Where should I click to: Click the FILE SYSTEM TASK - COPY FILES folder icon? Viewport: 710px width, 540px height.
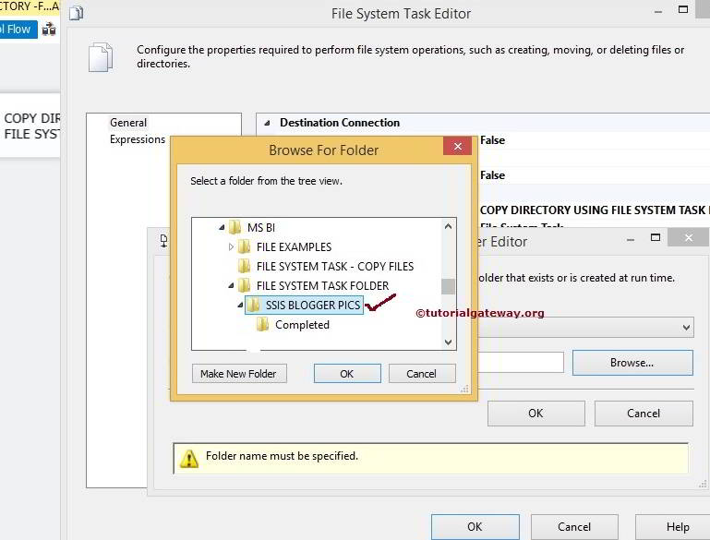245,266
